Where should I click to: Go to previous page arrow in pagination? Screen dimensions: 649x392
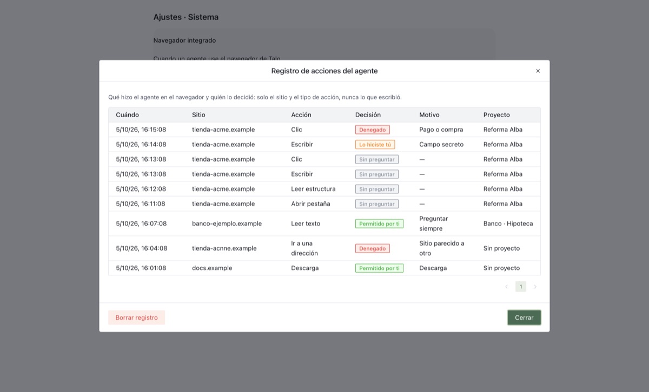506,287
